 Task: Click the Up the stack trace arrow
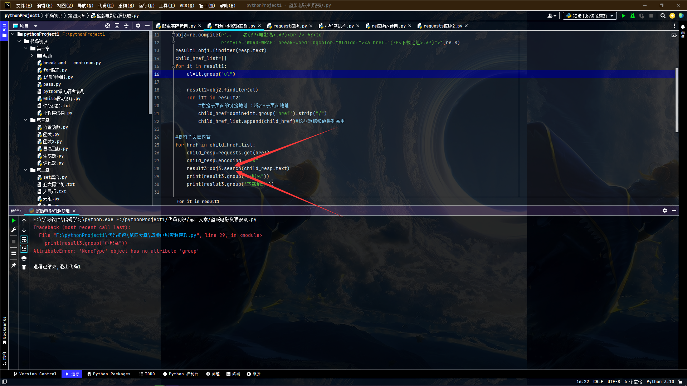pyautogui.click(x=24, y=221)
